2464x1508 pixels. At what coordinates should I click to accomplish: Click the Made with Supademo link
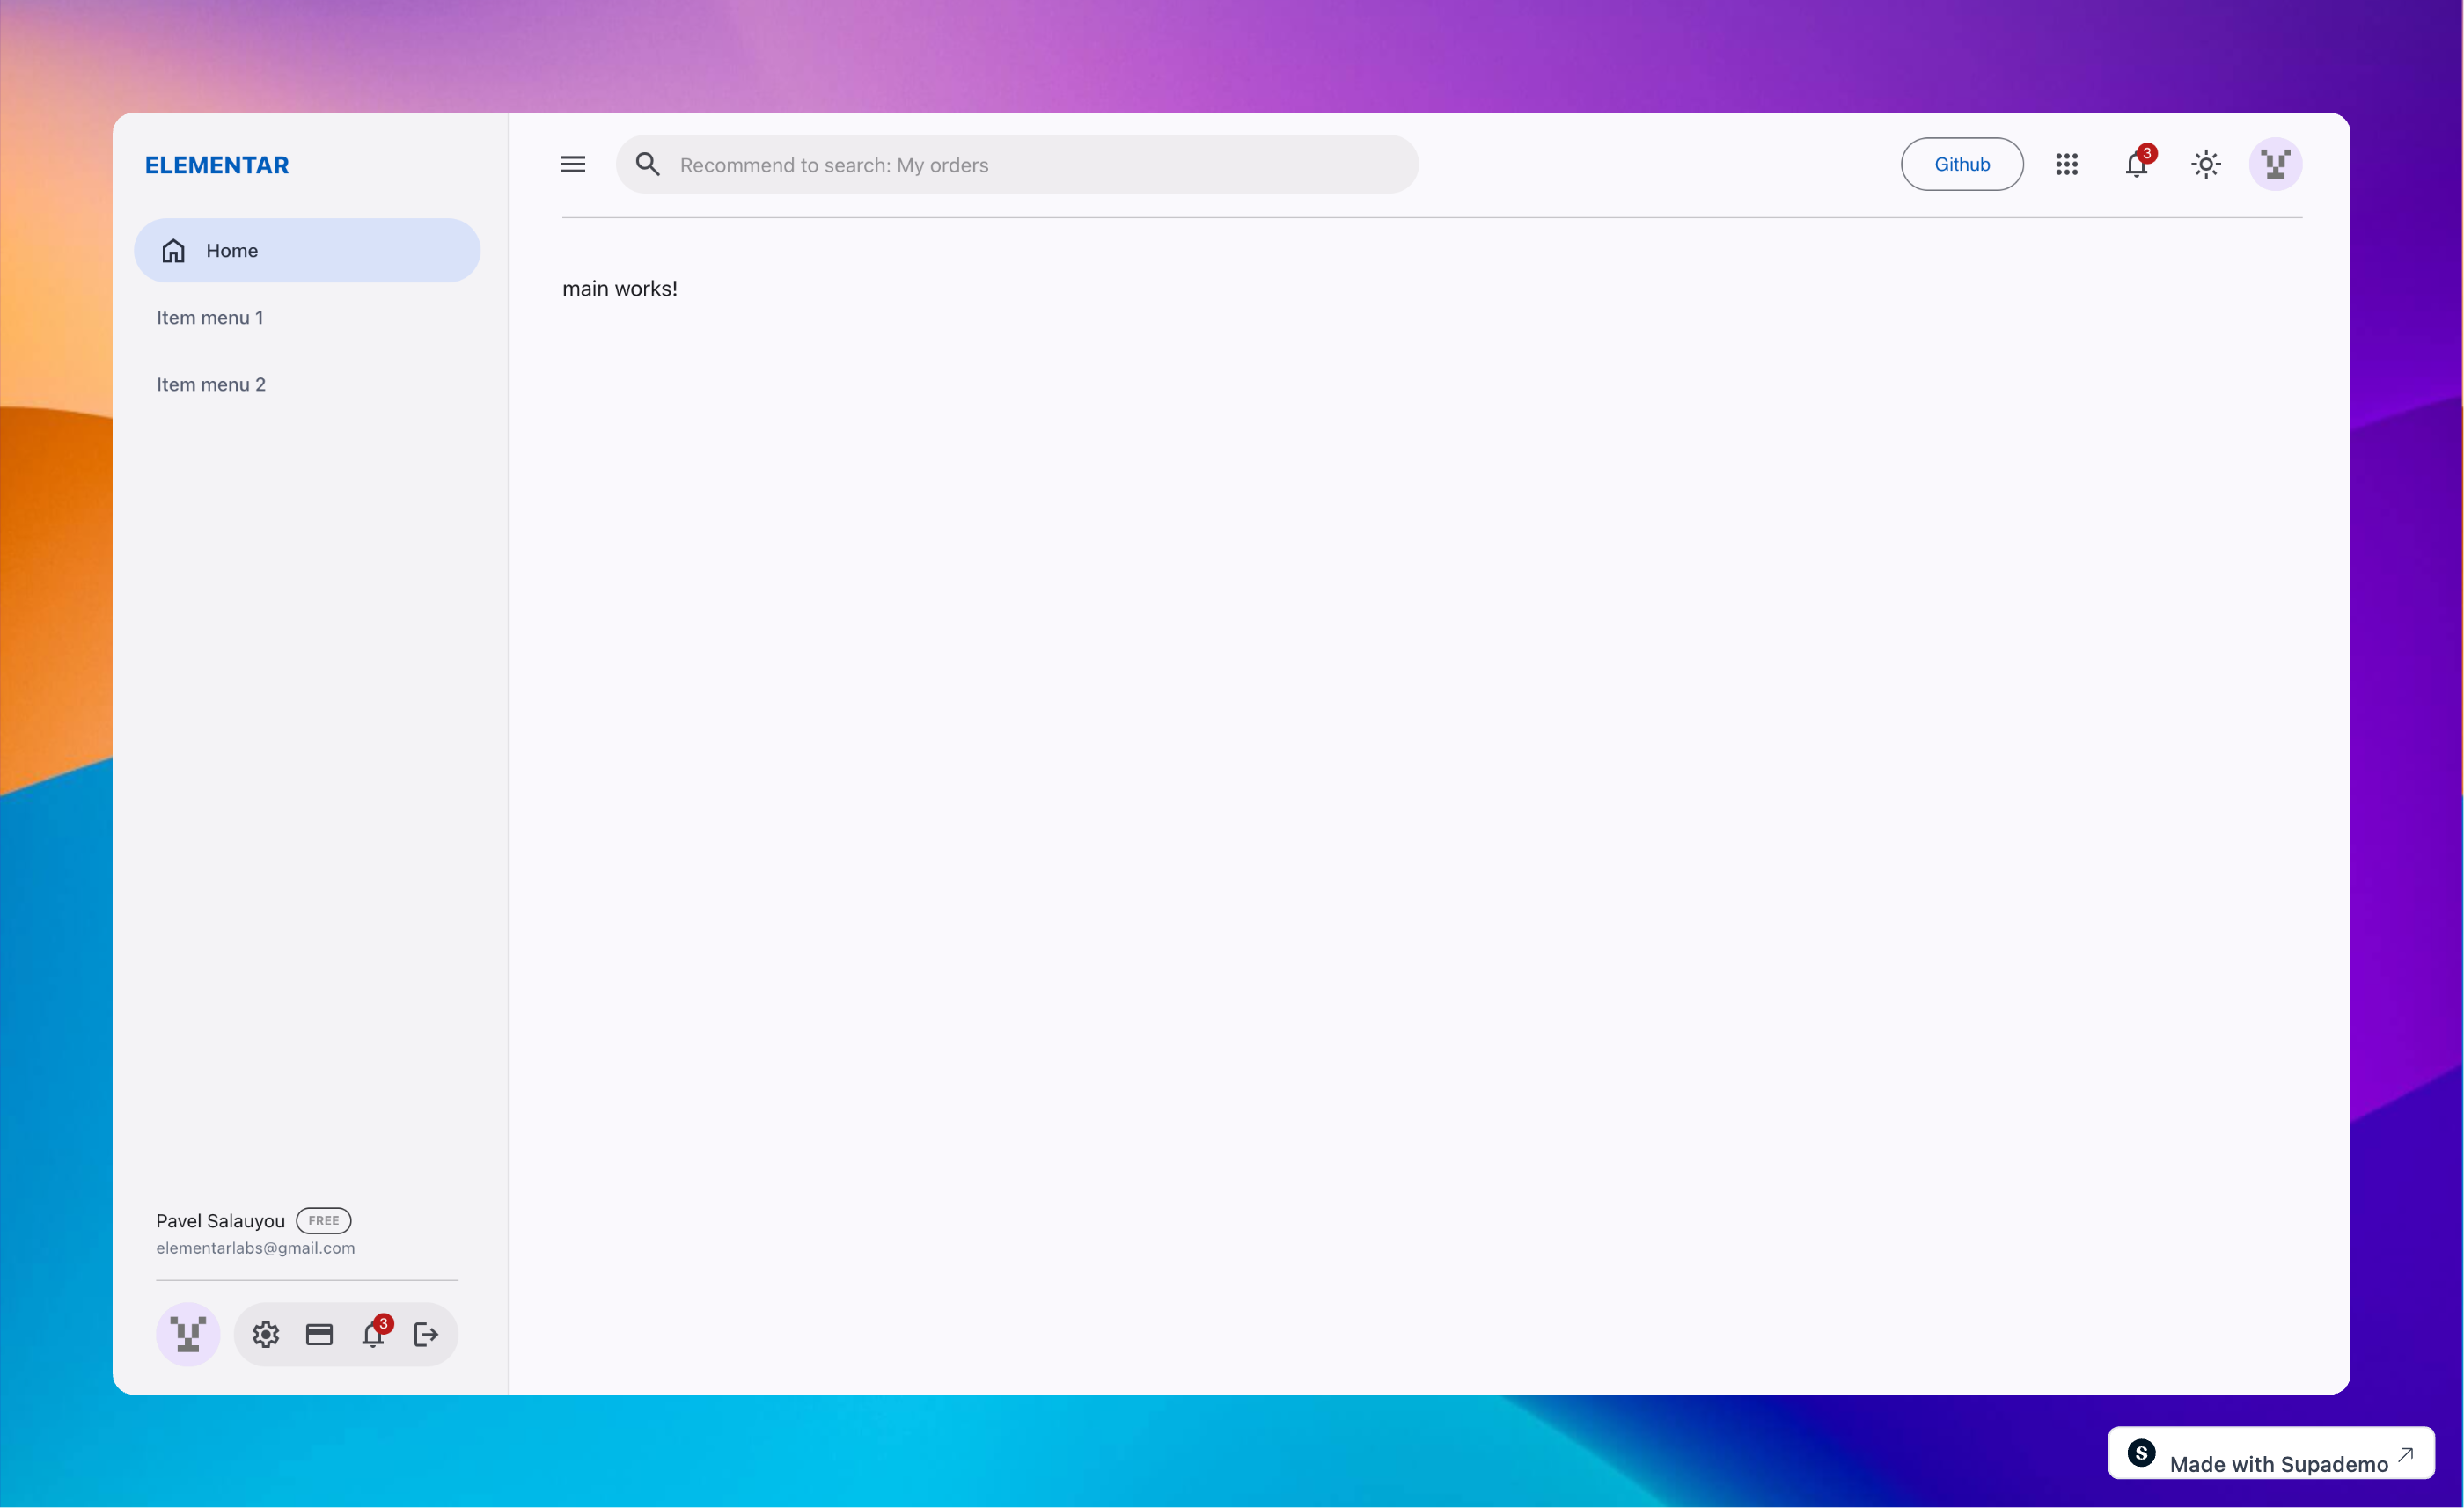click(2270, 1453)
